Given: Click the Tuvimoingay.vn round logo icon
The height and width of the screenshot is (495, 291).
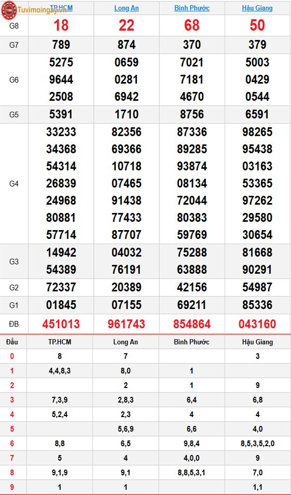Looking at the screenshot, I should point(9,10).
